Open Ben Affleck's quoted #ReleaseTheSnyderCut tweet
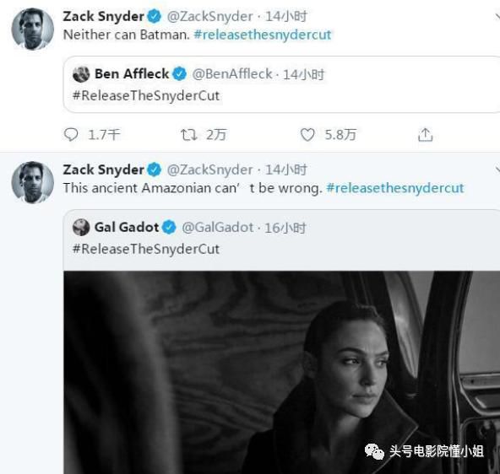Screen dimensions: 500x474 coord(282,84)
